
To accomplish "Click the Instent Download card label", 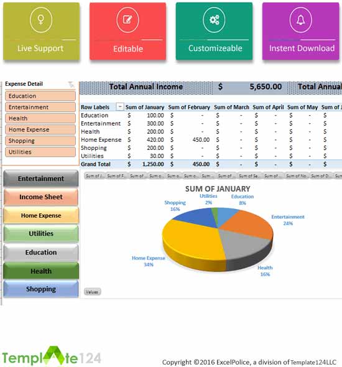I will (x=302, y=49).
